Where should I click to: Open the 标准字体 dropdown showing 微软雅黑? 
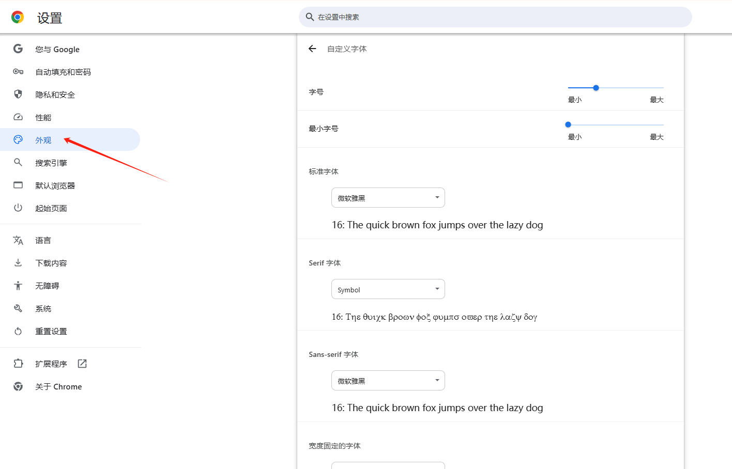coord(388,198)
